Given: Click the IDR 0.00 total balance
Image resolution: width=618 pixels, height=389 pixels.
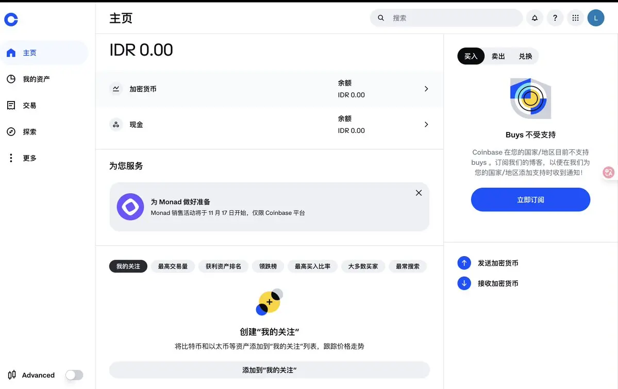Looking at the screenshot, I should pos(141,50).
